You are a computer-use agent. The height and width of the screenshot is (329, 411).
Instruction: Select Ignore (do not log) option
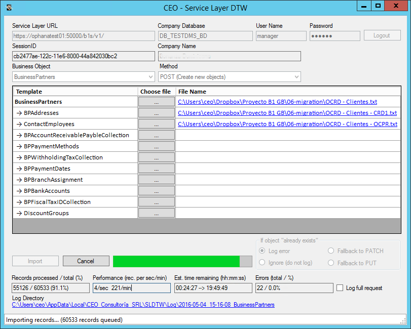tap(262, 263)
